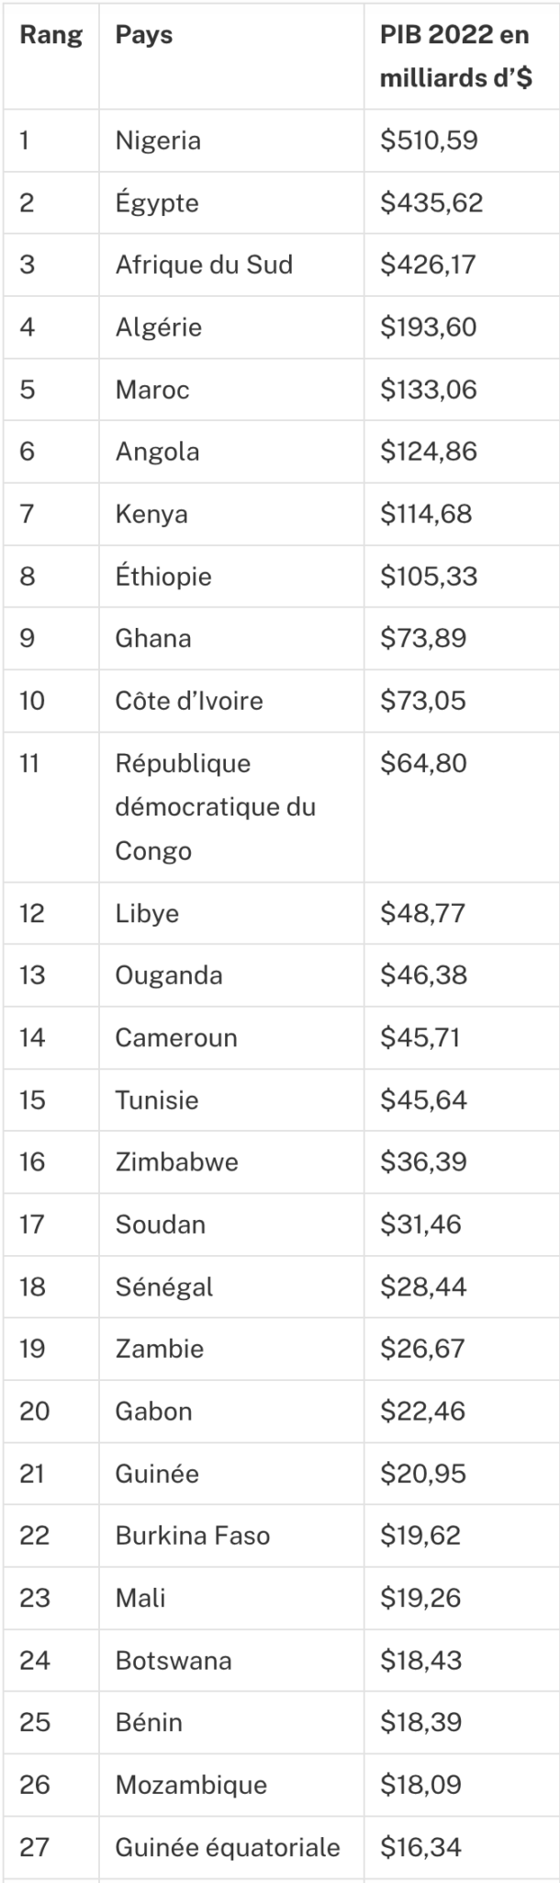Click the $193,60 value for Algérie

coord(429,327)
